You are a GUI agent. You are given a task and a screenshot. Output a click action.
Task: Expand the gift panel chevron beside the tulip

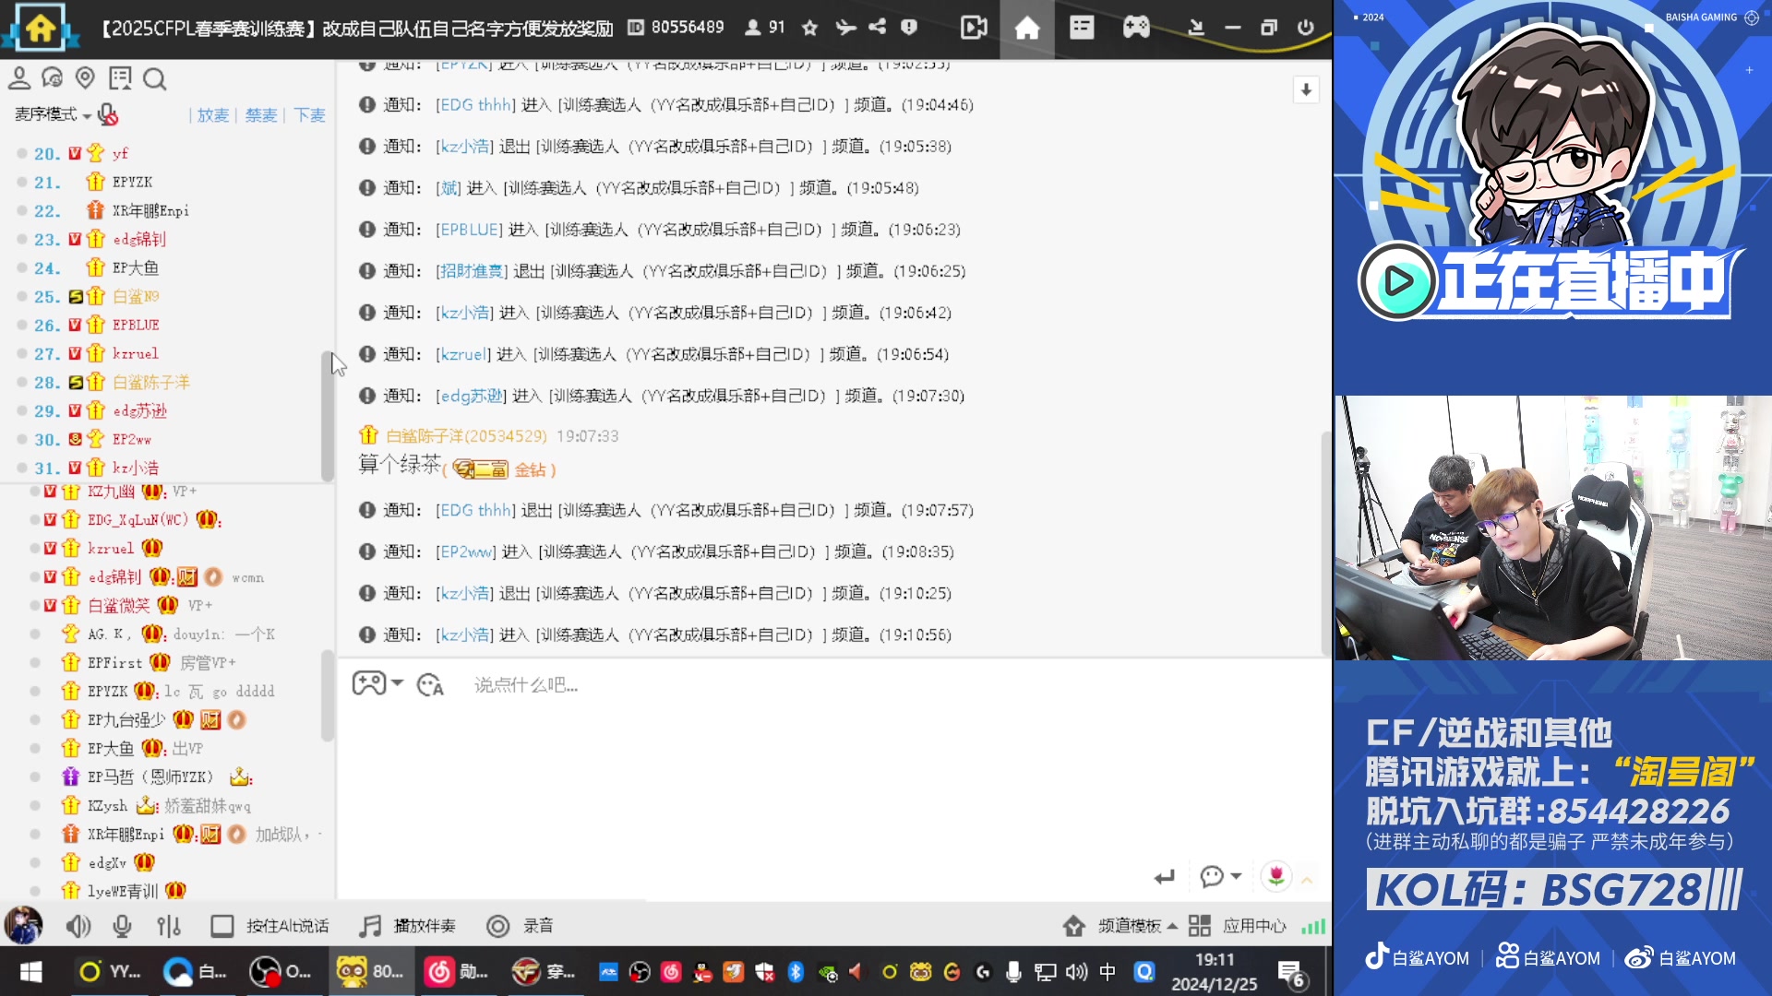(x=1307, y=881)
